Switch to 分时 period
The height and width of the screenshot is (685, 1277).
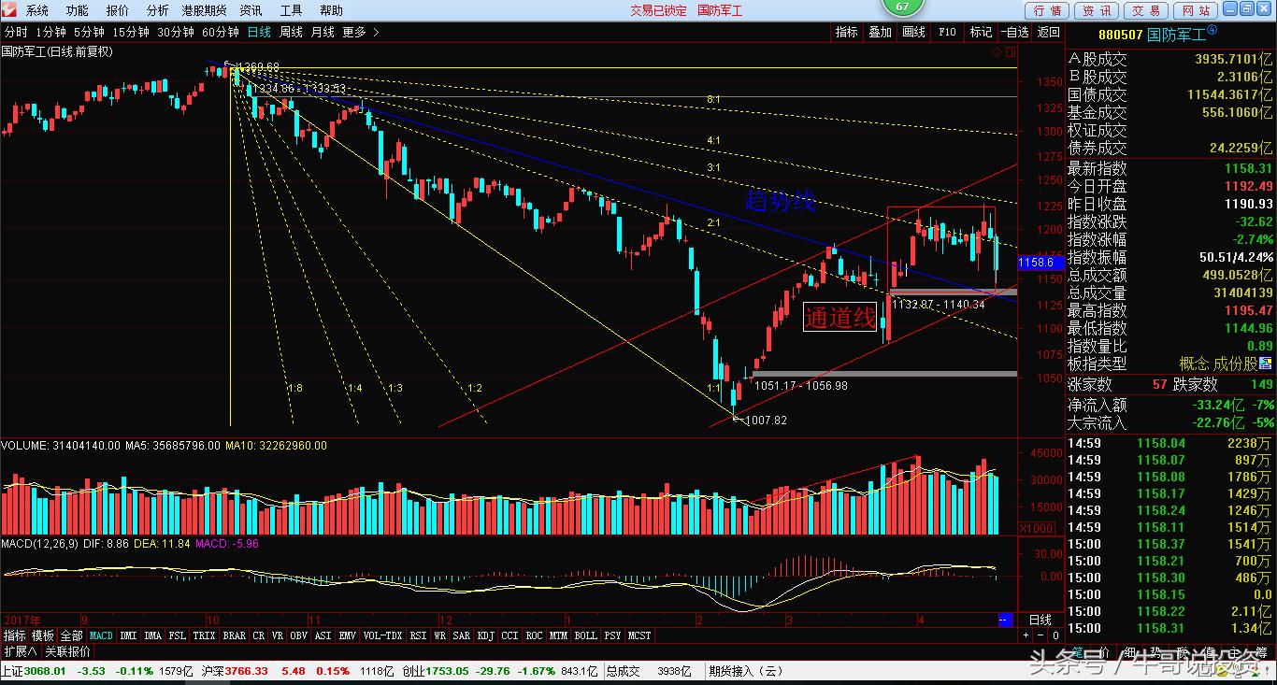16,32
